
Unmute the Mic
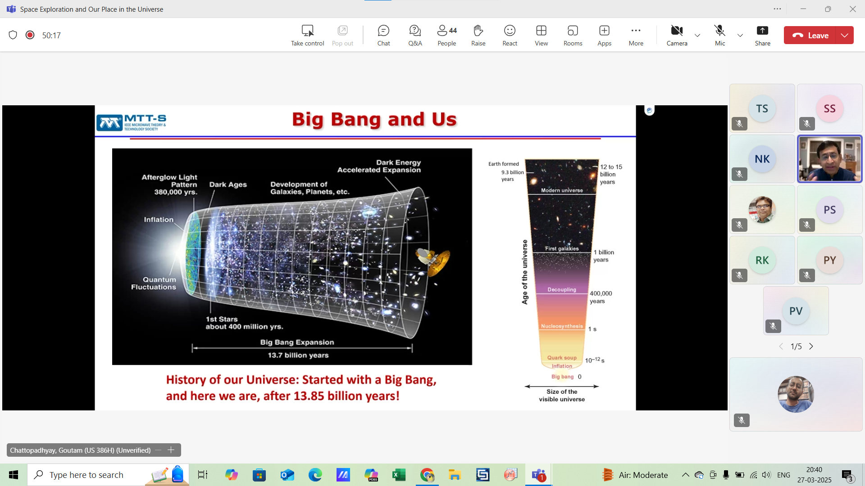tap(720, 35)
